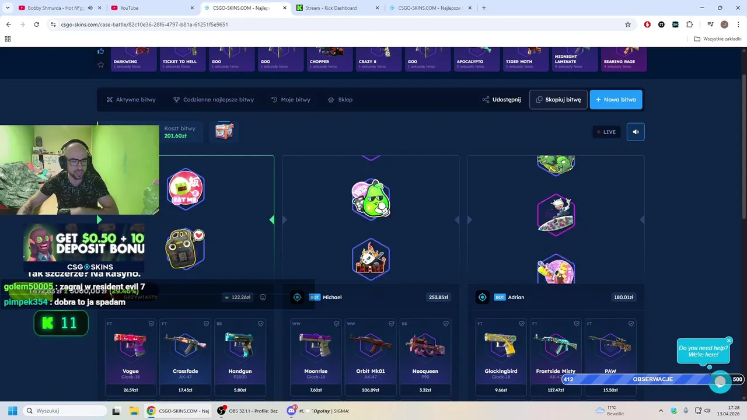Click shield icon on Orbit Mk01 card
This screenshot has width=747, height=420.
click(x=391, y=324)
